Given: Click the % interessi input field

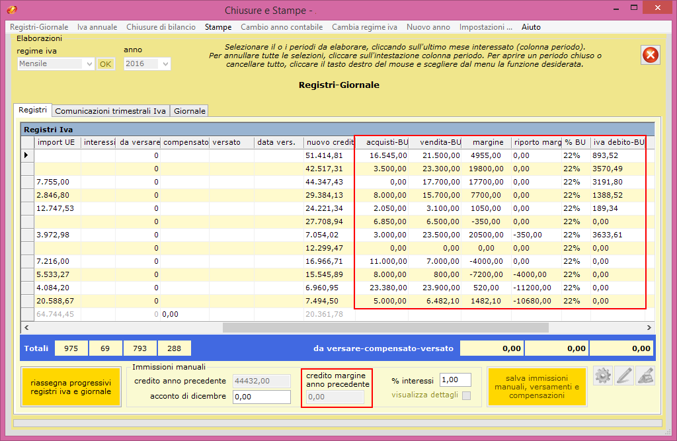Looking at the screenshot, I should [x=455, y=380].
